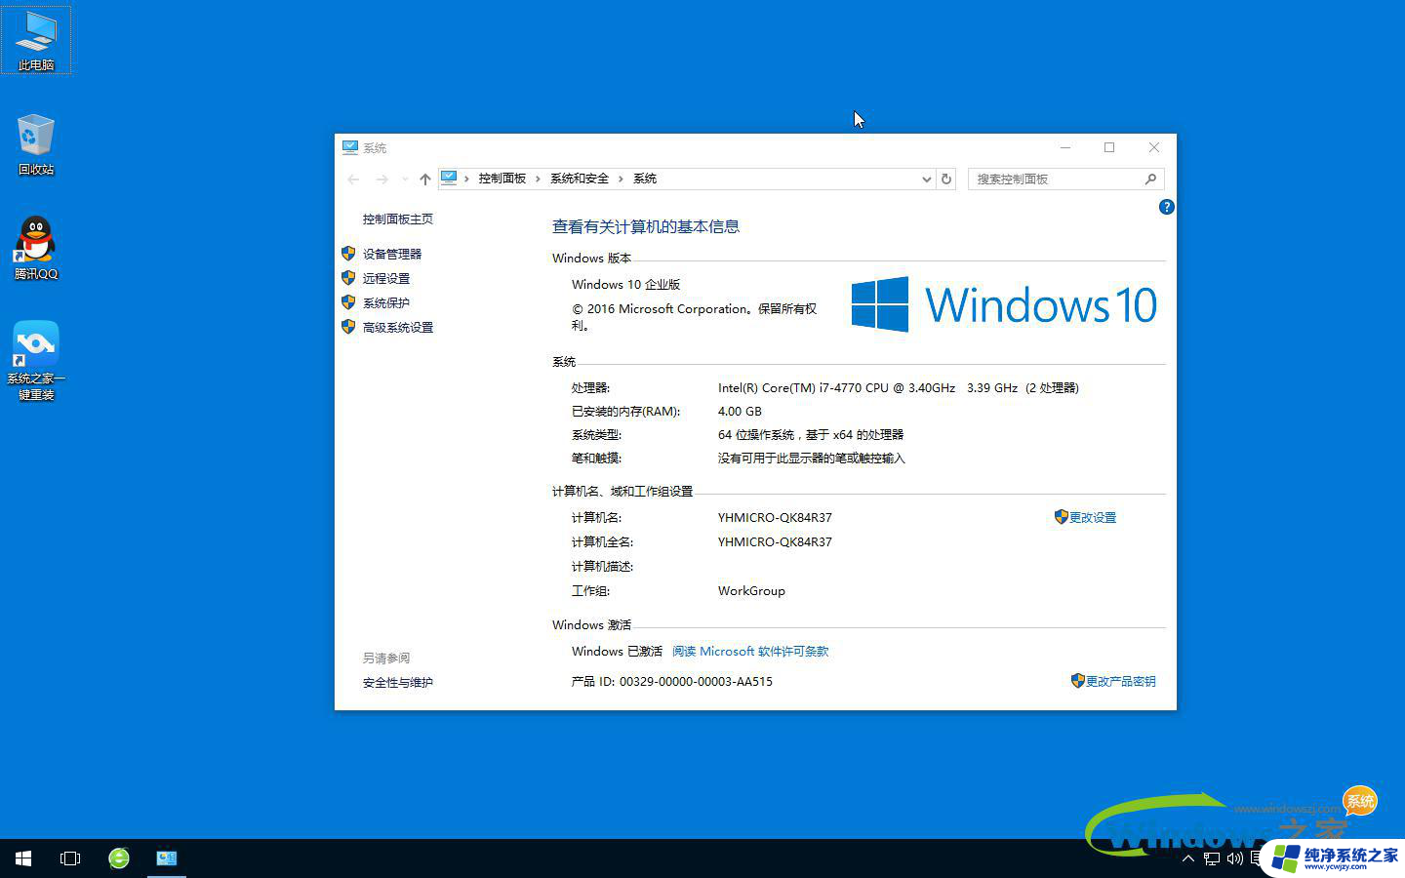Click the 系统 window title bar icon

(x=350, y=147)
